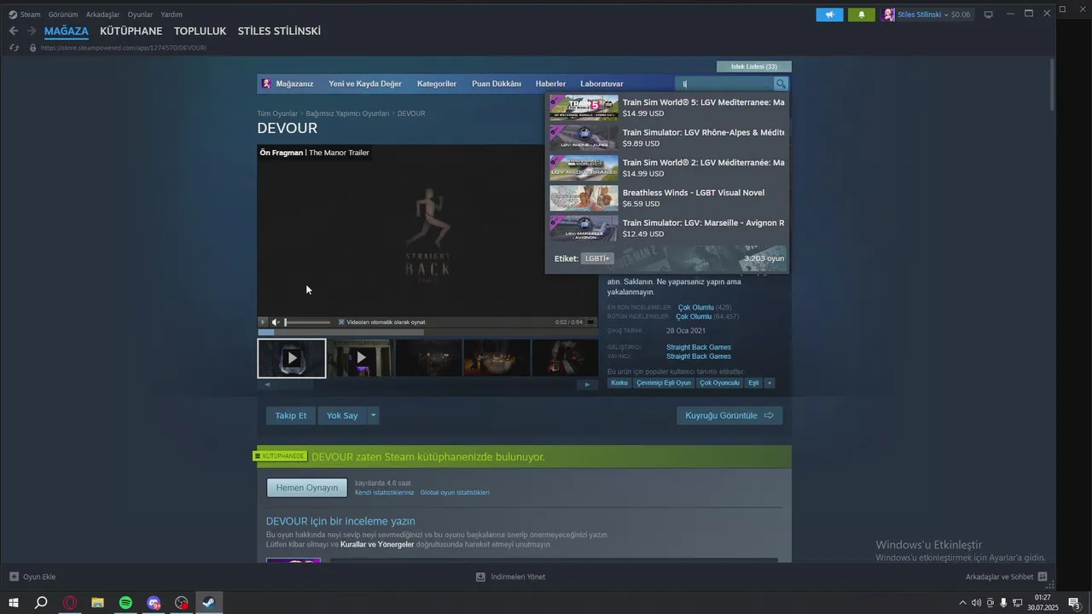
Task: Open Windows taskbar search
Action: tap(41, 603)
